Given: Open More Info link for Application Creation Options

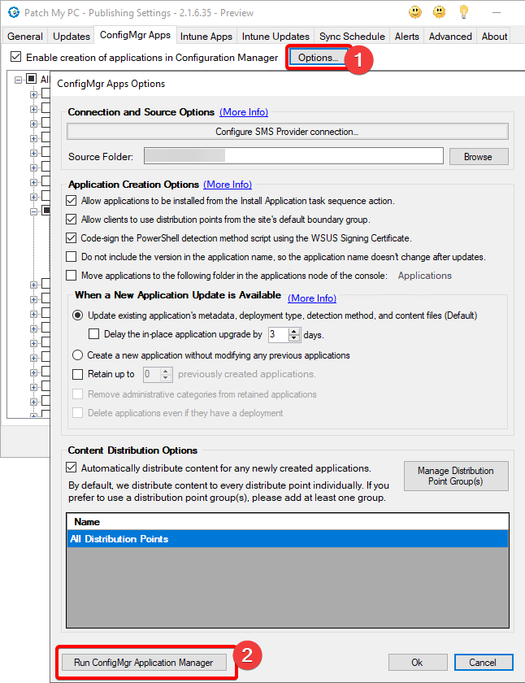Looking at the screenshot, I should 228,185.
